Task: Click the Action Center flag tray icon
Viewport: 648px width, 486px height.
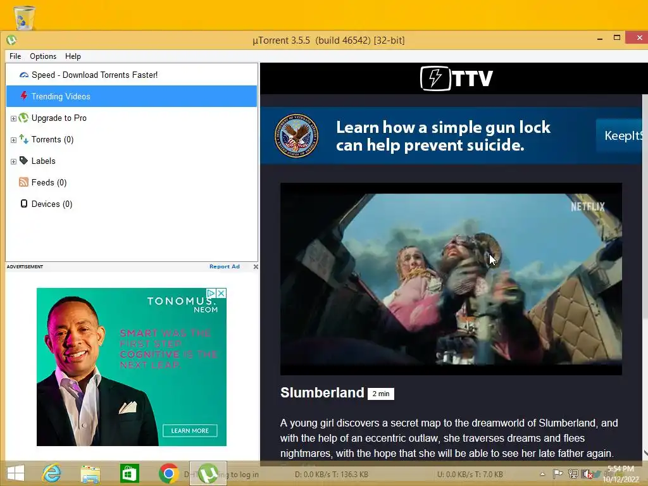Action: (558, 474)
